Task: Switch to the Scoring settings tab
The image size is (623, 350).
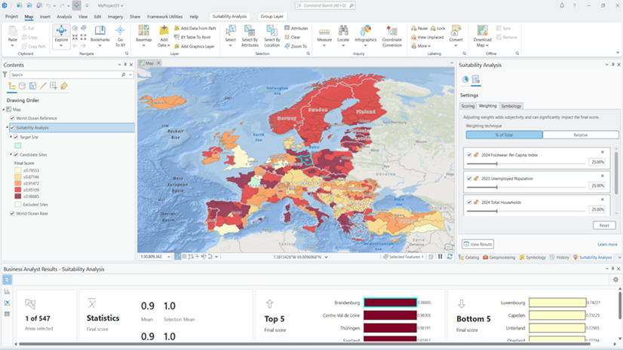Action: click(x=468, y=106)
